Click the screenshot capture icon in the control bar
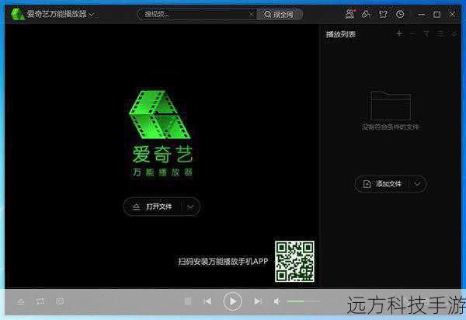The image size is (466, 320). pos(60,301)
